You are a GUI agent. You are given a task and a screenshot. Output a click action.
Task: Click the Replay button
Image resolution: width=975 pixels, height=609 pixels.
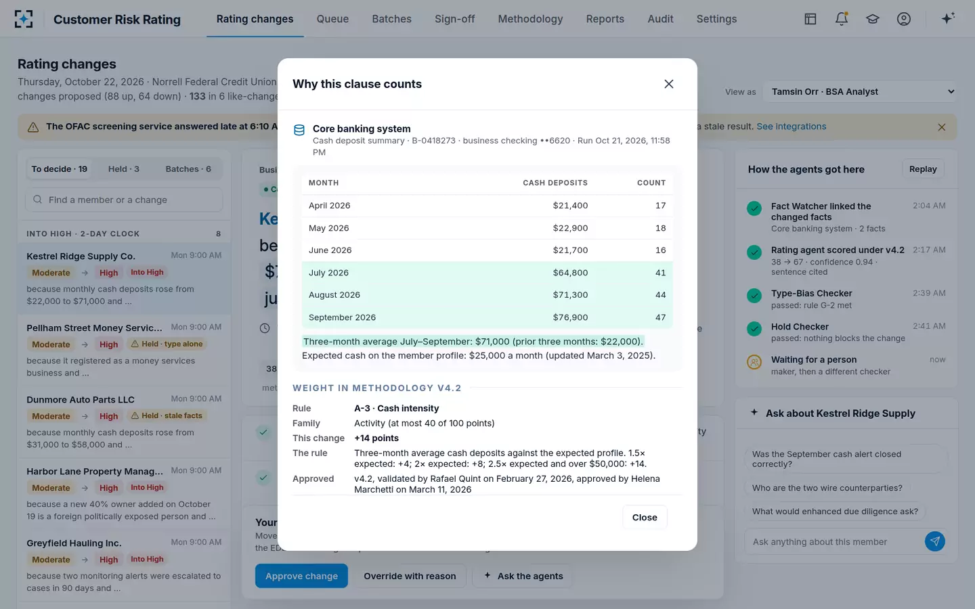923,169
